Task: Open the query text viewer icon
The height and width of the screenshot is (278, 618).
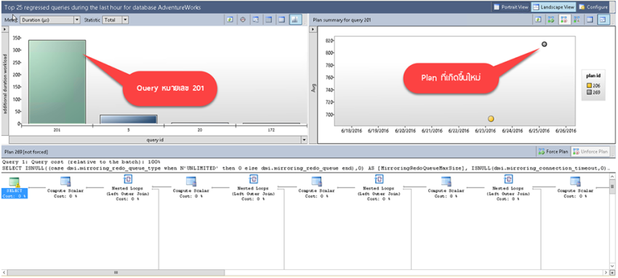Action: [256, 20]
